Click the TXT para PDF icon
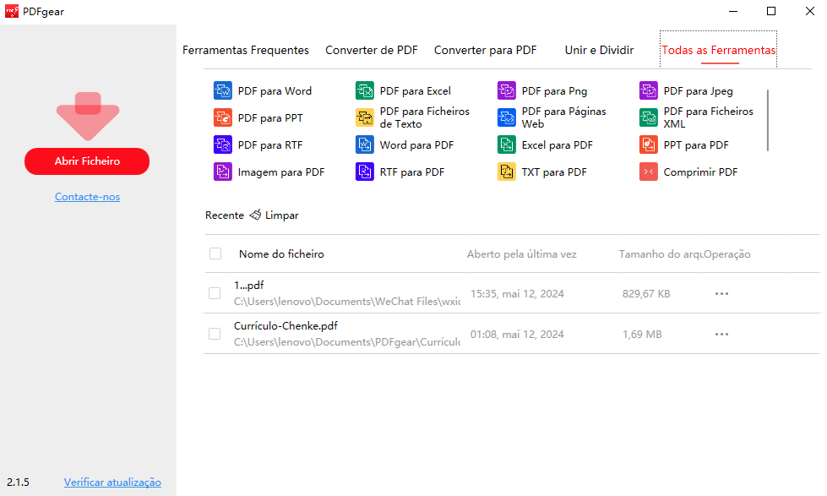 click(506, 172)
